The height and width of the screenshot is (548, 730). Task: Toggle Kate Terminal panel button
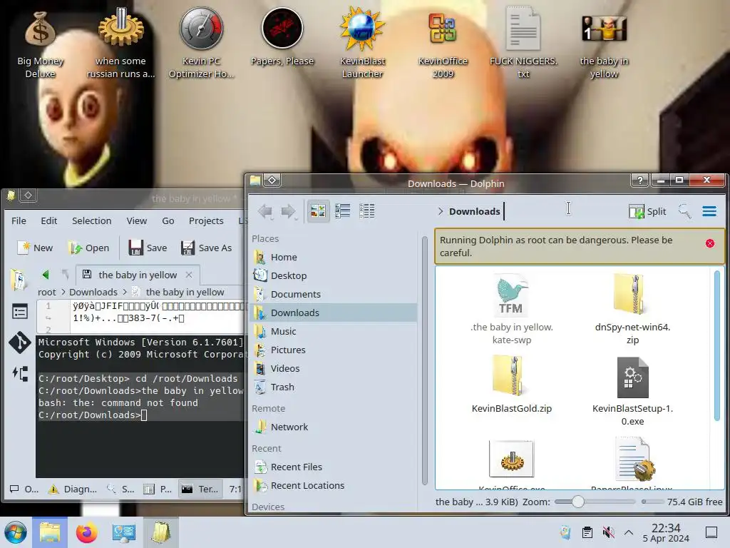click(200, 489)
